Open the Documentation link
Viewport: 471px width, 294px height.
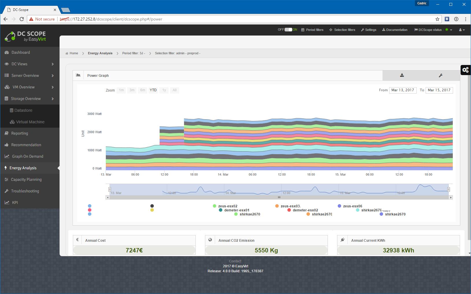pyautogui.click(x=395, y=30)
